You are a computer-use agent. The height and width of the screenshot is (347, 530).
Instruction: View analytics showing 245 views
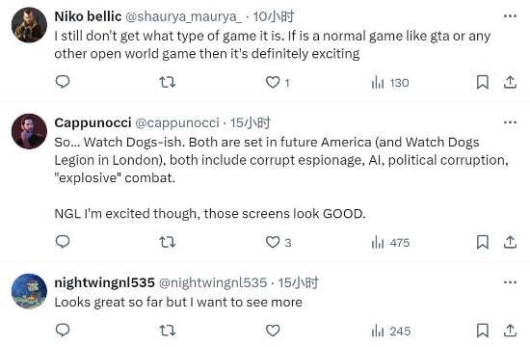(390, 331)
